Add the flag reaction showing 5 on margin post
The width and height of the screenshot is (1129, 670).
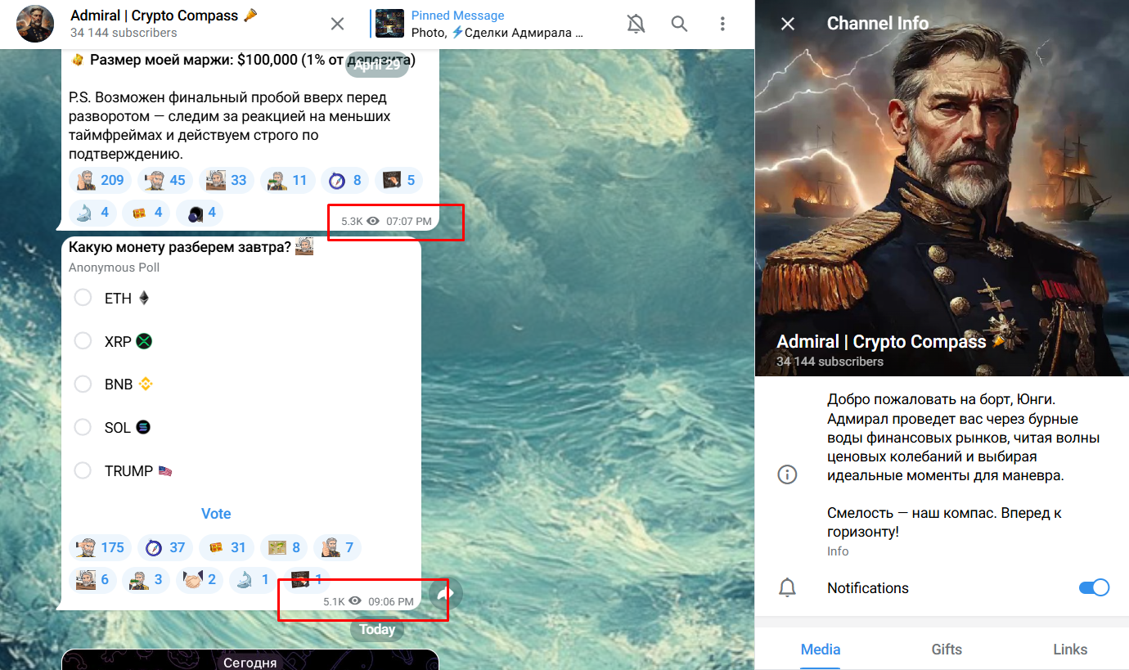pos(398,180)
